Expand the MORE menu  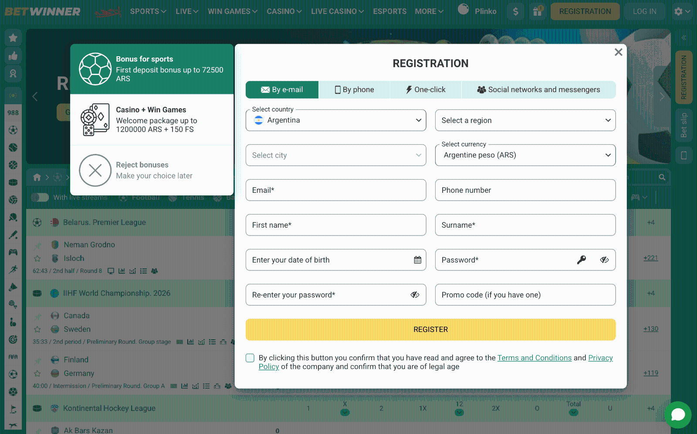pyautogui.click(x=429, y=11)
